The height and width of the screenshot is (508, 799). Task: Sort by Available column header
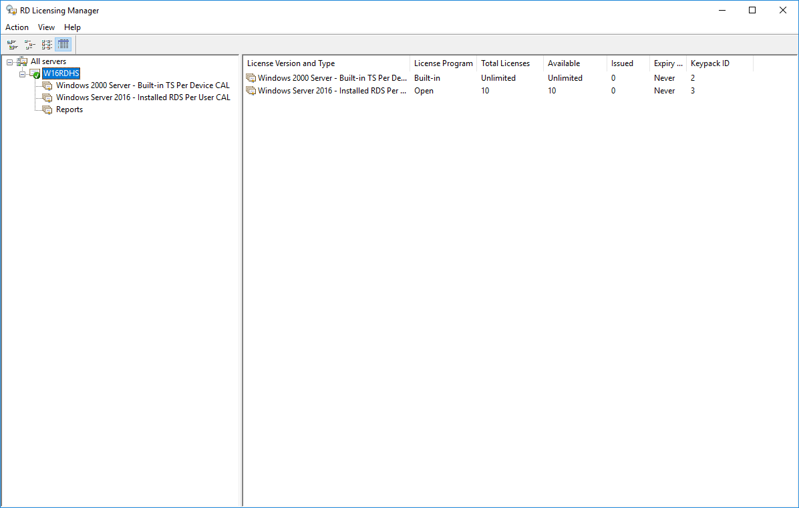click(x=575, y=63)
